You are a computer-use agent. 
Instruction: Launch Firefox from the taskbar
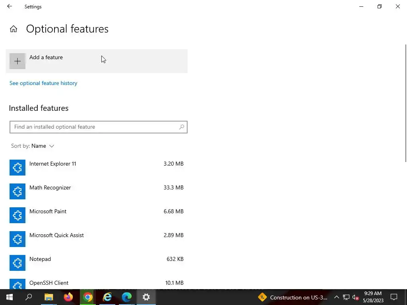pos(68,297)
